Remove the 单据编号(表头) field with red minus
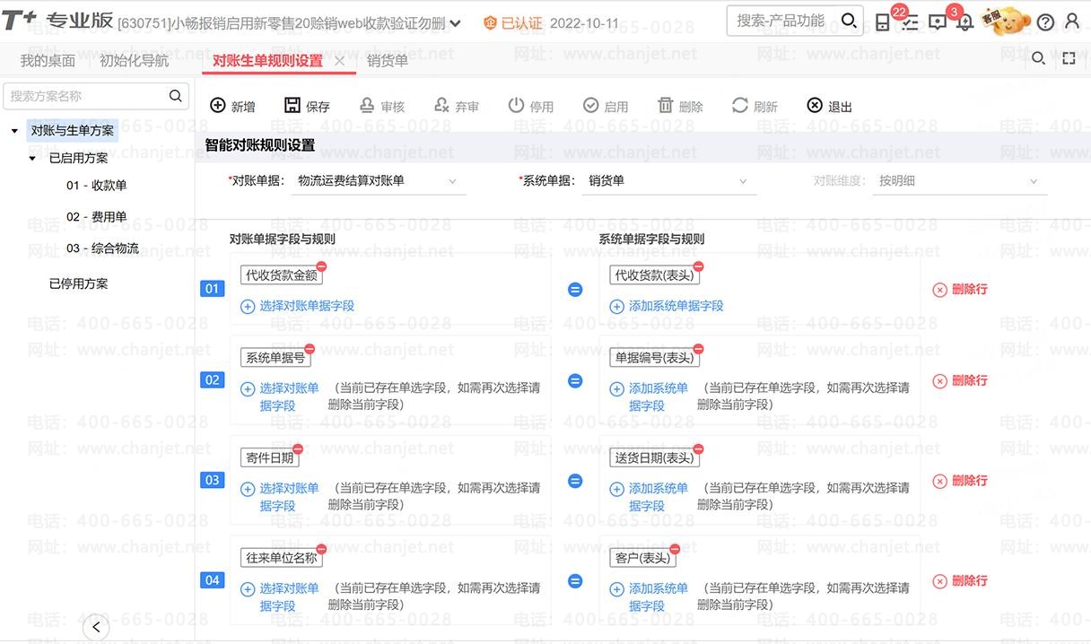This screenshot has width=1091, height=644. coord(698,349)
